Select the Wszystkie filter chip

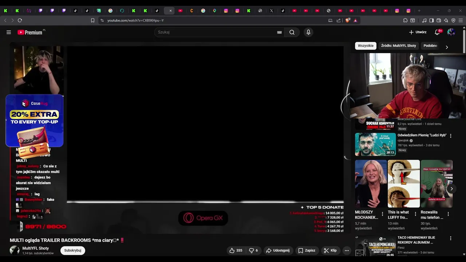pos(366,46)
